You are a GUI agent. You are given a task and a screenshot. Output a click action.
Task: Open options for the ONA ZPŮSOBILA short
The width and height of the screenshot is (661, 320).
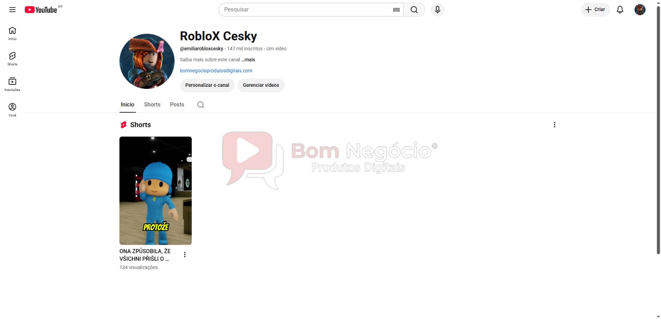185,255
